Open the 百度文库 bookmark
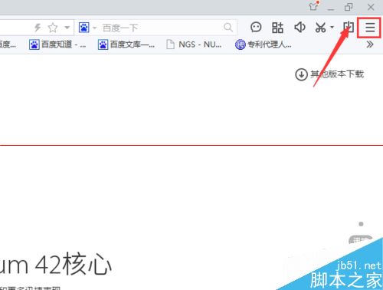Image resolution: width=383 pixels, height=290 pixels. 126,44
